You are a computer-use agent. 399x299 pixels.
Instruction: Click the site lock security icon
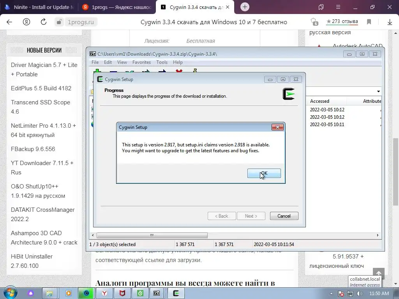[x=59, y=22]
